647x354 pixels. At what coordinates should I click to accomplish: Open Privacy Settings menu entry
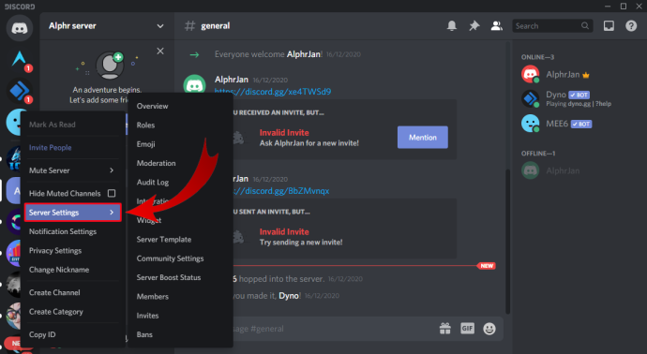[73, 251]
